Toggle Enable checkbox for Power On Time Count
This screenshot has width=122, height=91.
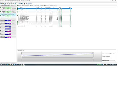click(x=70, y=14)
